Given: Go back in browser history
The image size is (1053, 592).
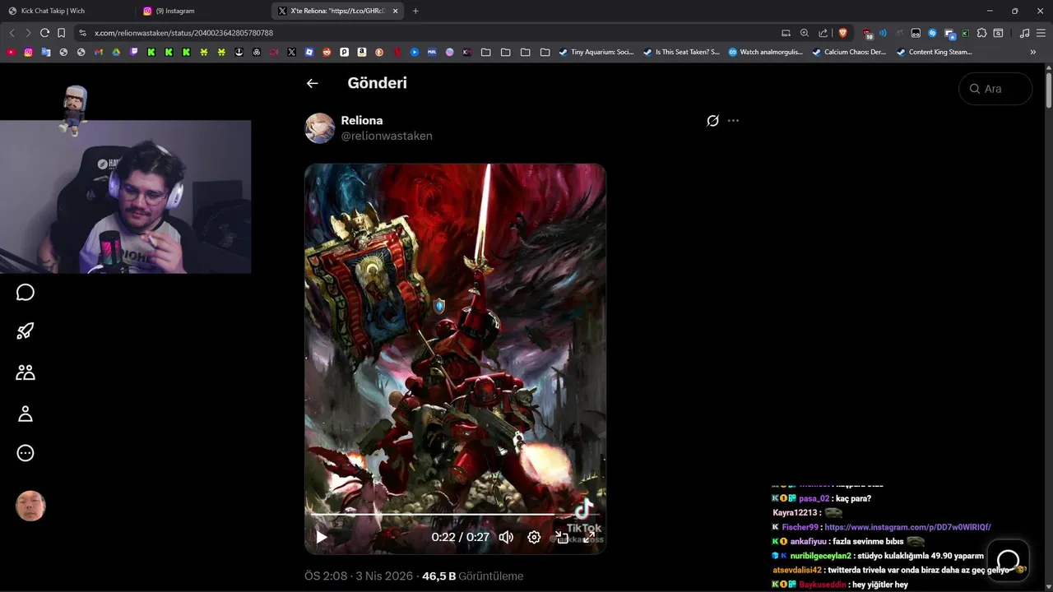Looking at the screenshot, I should 12,33.
